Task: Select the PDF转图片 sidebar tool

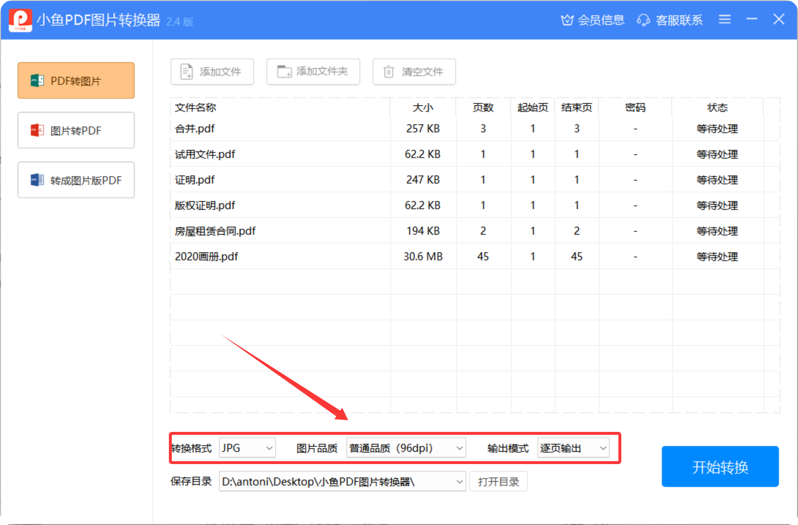Action: coord(76,80)
